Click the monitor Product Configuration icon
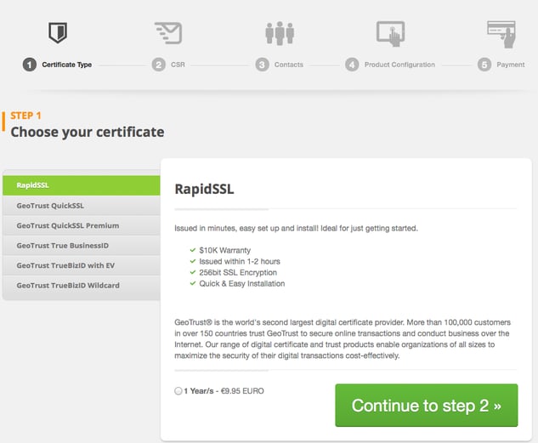 point(390,34)
